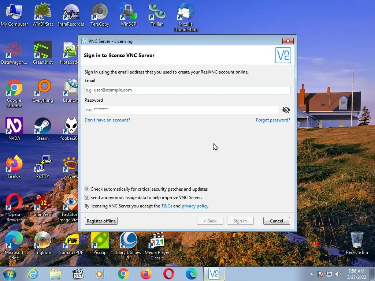Cancel the VNC licensing dialog
This screenshot has height=281, width=375.
(x=276, y=221)
